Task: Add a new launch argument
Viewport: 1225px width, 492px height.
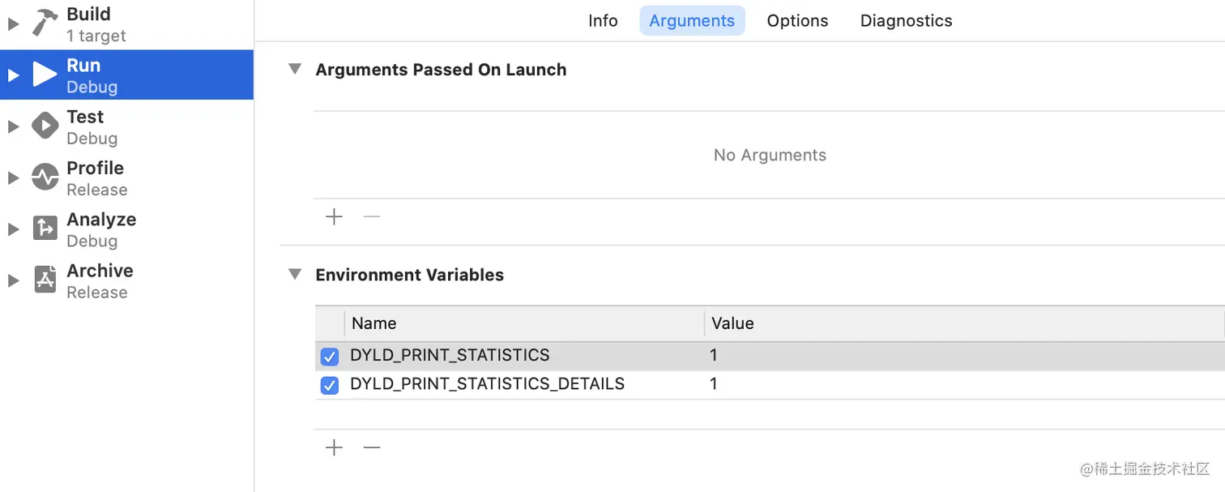Action: pyautogui.click(x=334, y=217)
